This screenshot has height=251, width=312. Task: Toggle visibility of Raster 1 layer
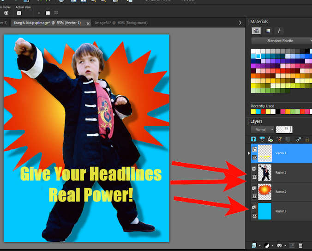click(254, 177)
